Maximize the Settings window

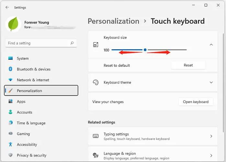pyautogui.click(x=206, y=5)
